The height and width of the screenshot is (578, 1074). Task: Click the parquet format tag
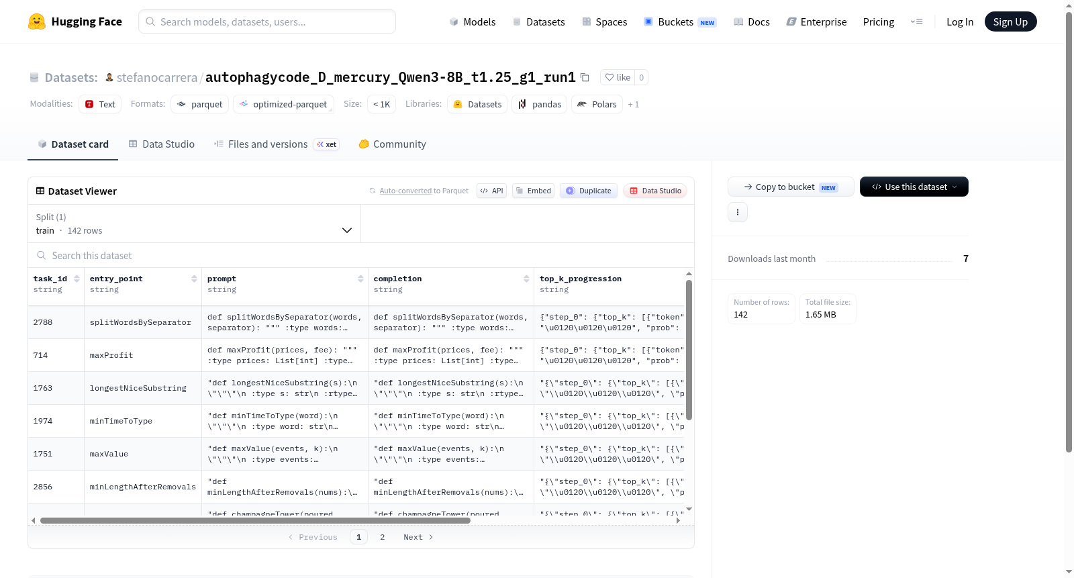200,104
